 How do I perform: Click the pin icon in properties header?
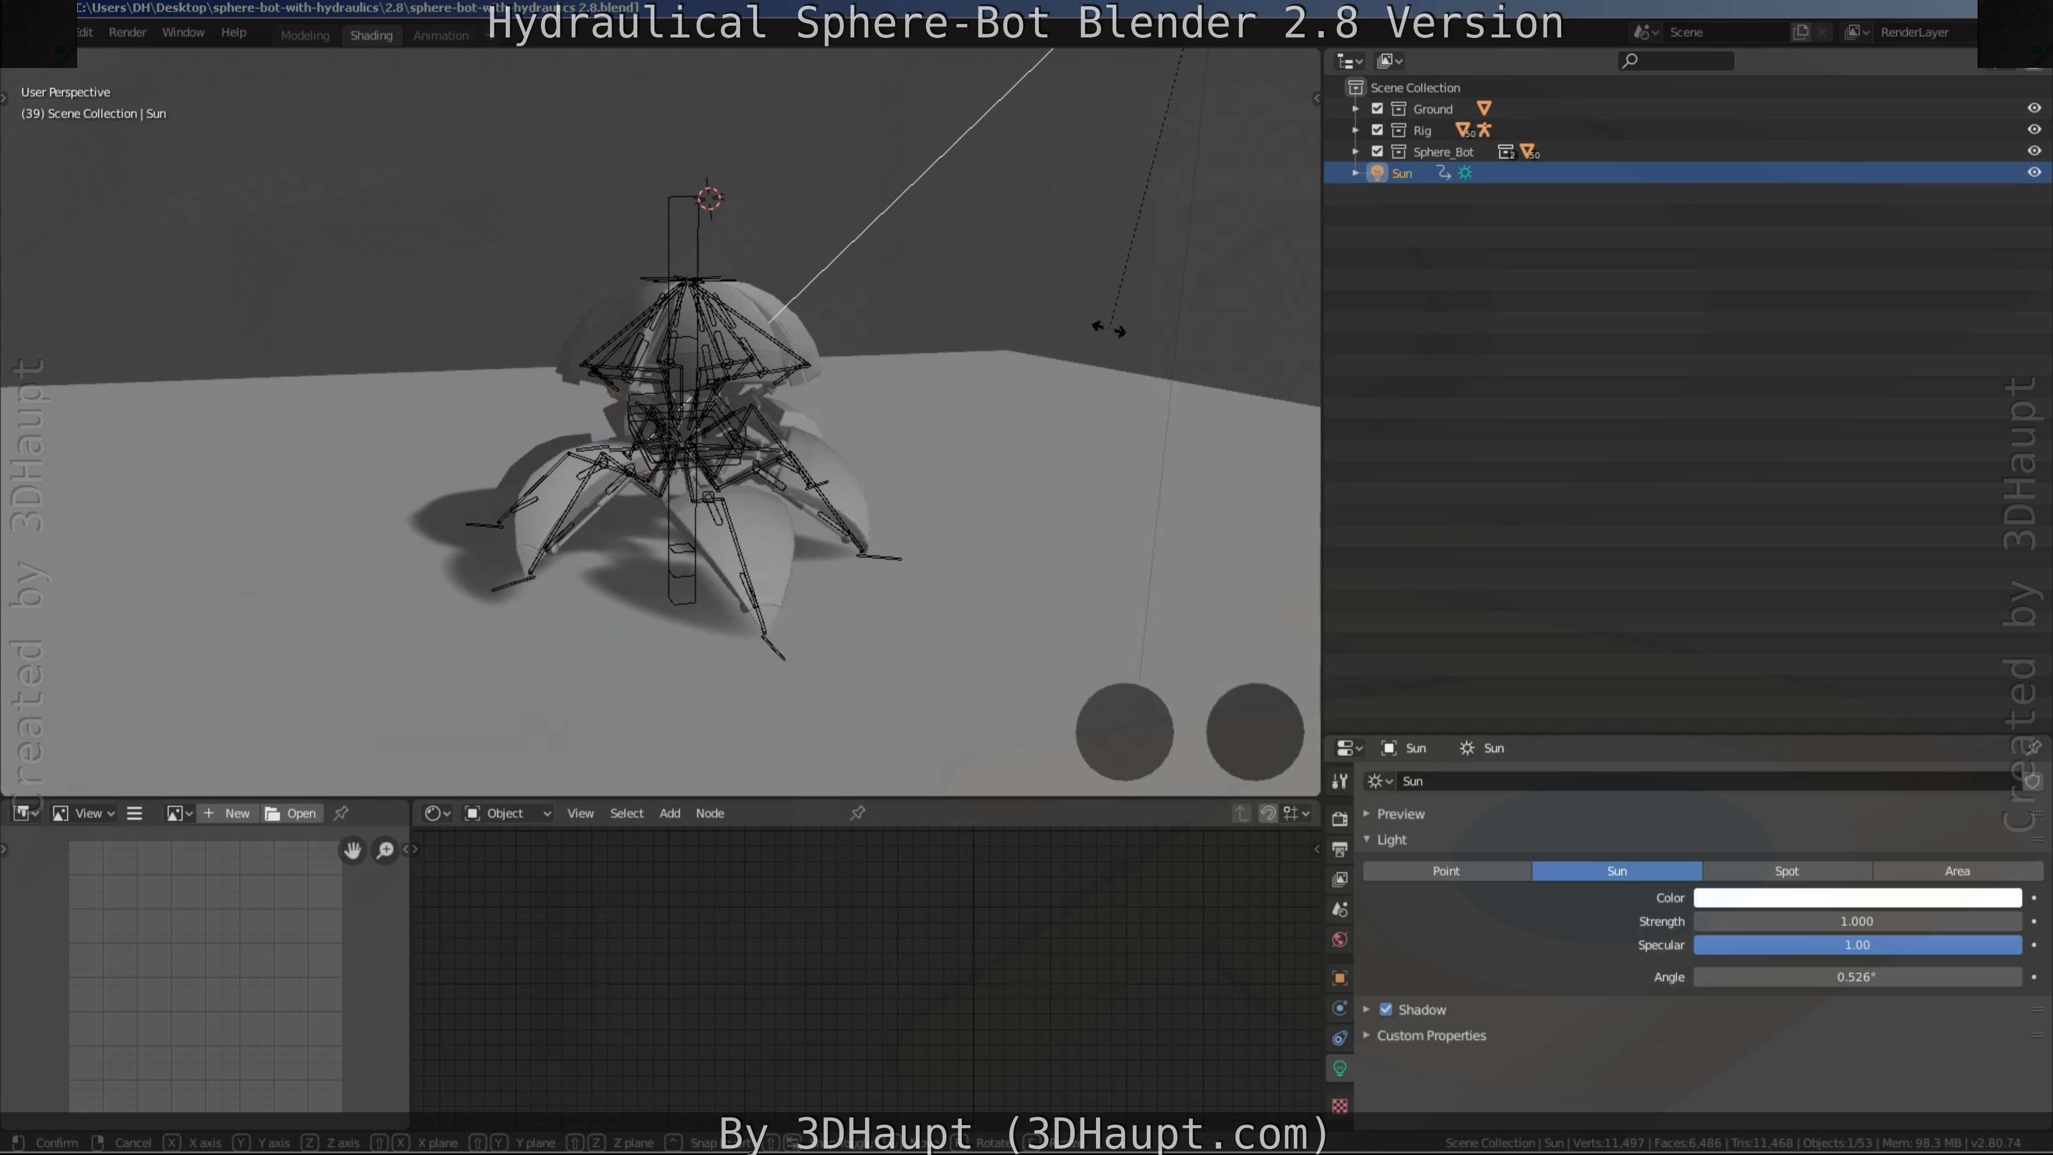2033,748
